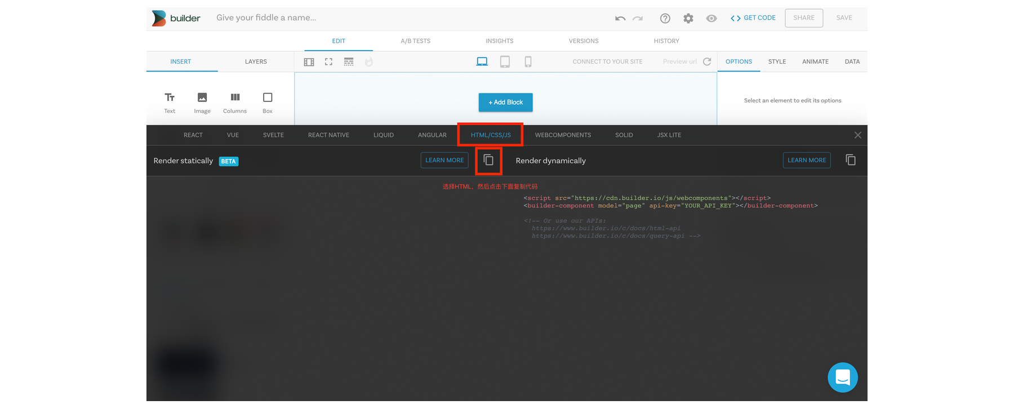The image size is (1014, 409).
Task: Select the ANGULAR code tab
Action: [x=432, y=135]
